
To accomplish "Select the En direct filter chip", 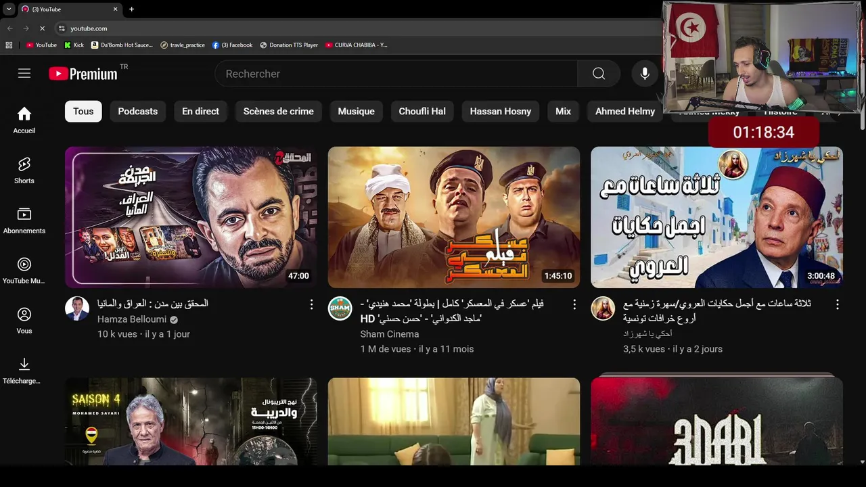I will [x=200, y=112].
